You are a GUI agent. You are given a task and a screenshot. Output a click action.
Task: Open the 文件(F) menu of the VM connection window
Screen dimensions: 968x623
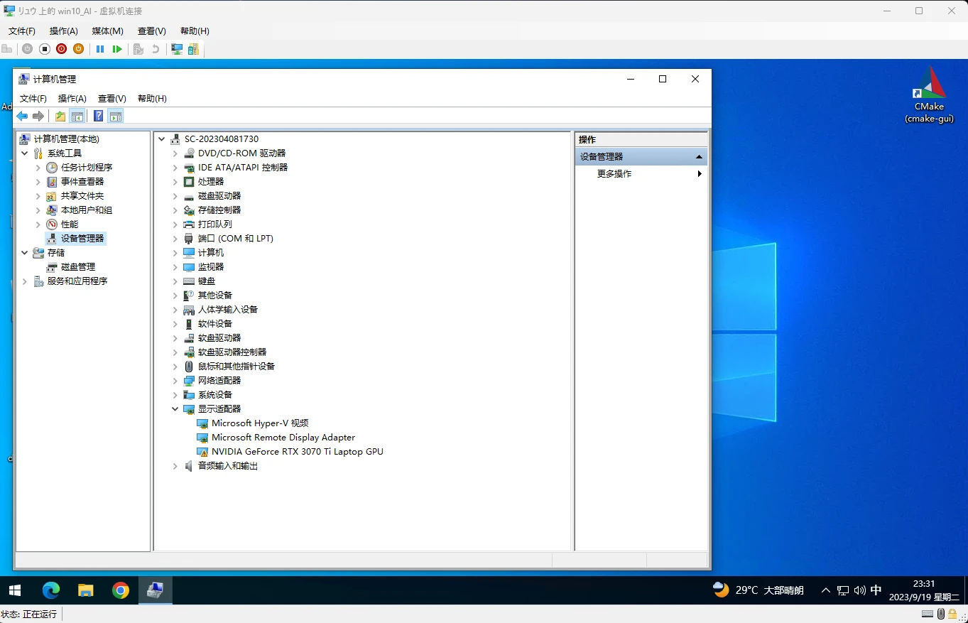click(x=22, y=31)
